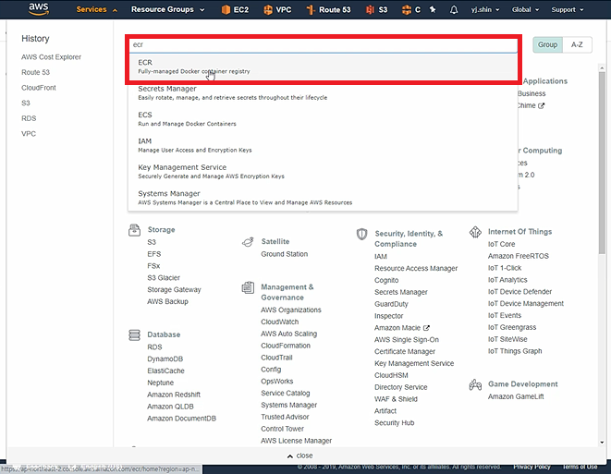Click the Game Development icon

[475, 384]
